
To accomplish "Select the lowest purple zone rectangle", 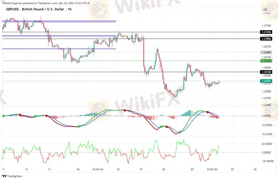I will (59, 49).
